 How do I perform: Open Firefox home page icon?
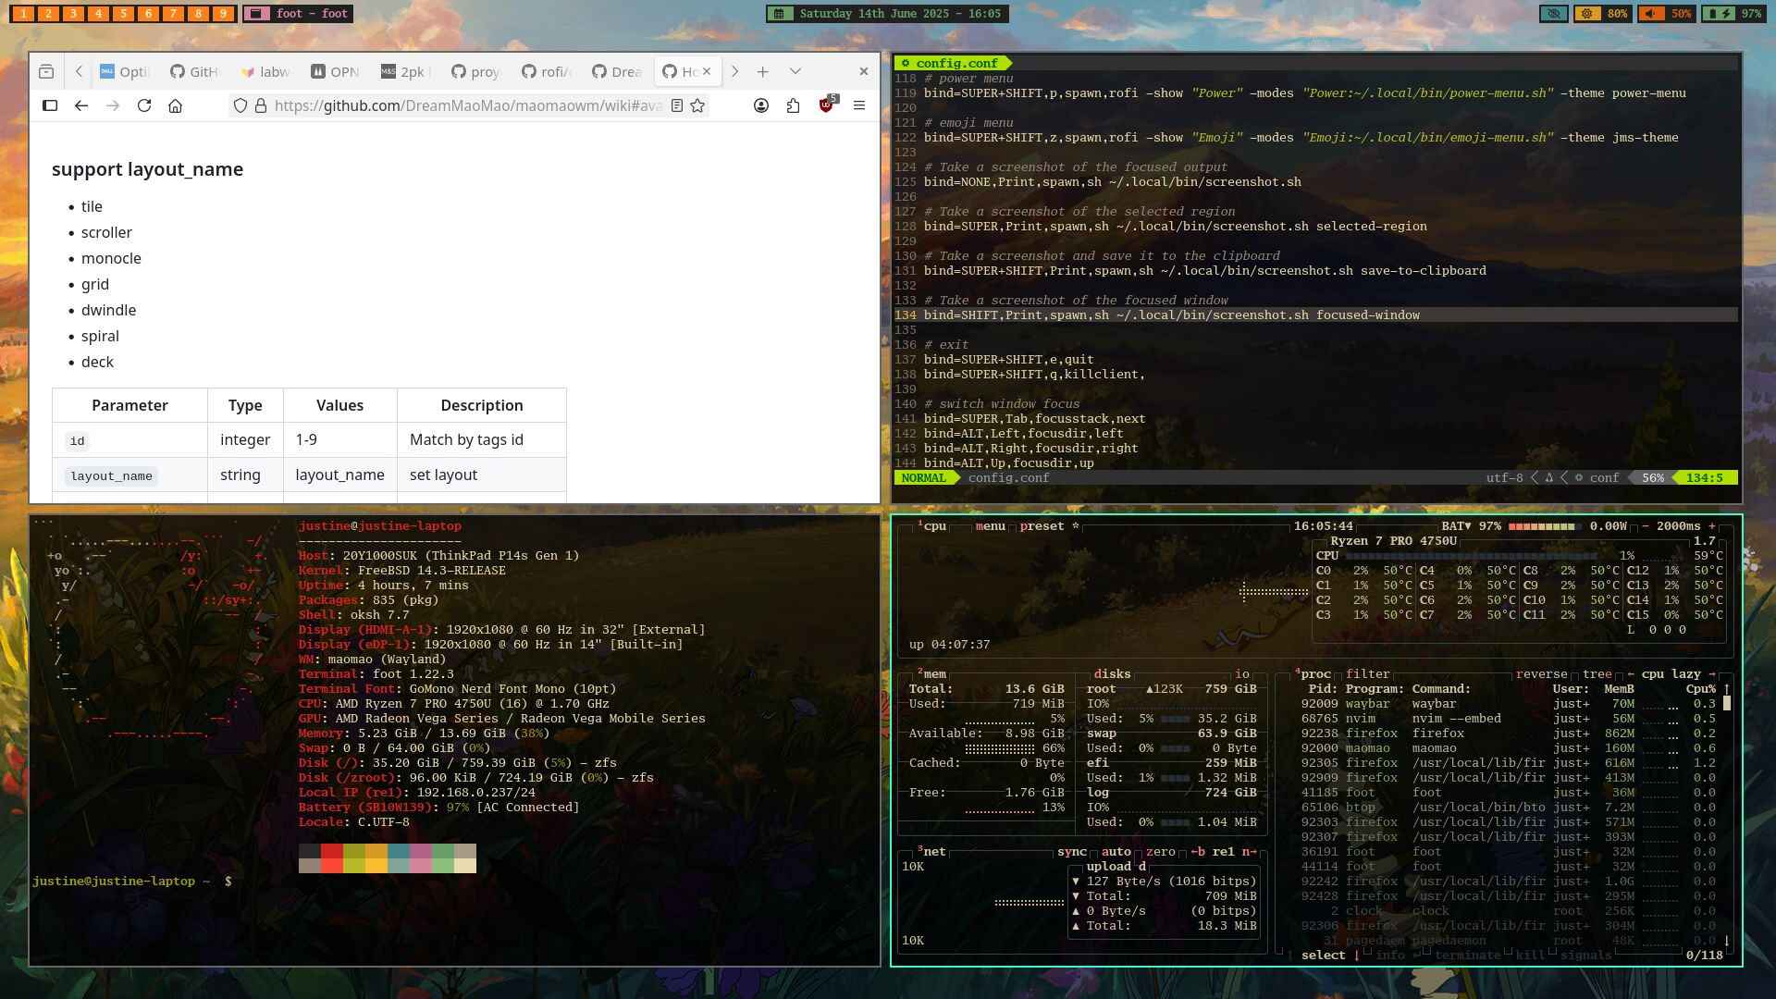coord(175,105)
